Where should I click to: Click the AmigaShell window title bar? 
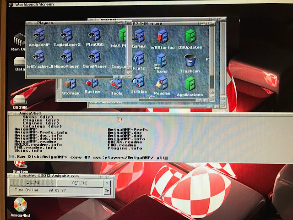[150, 113]
